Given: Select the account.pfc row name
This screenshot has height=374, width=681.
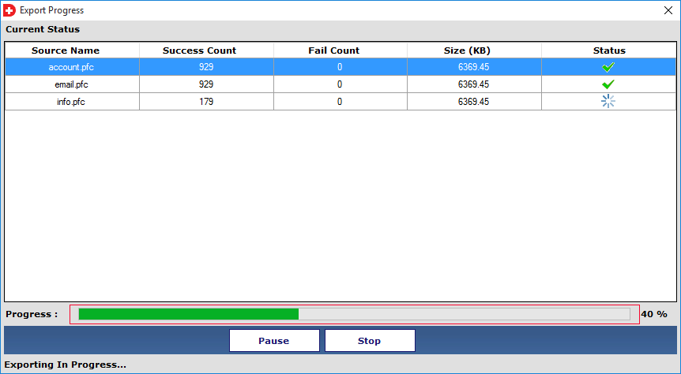Looking at the screenshot, I should point(71,67).
